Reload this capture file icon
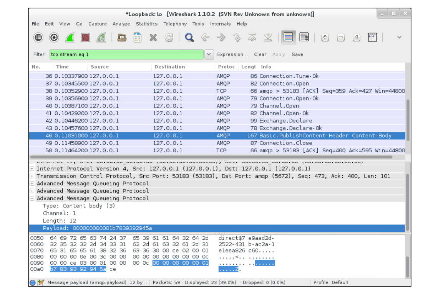The width and height of the screenshot is (433, 300). [169, 37]
